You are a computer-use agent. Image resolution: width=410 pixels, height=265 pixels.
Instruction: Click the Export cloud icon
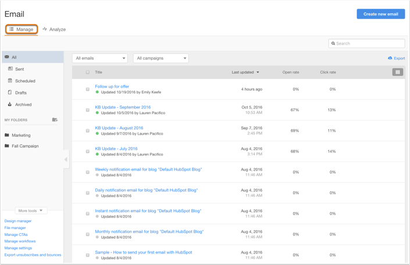click(x=390, y=58)
